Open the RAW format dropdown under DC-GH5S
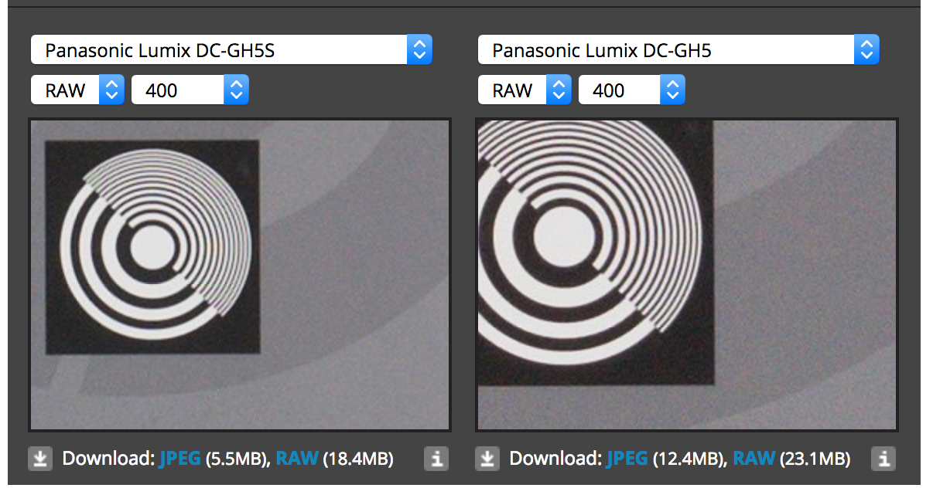 coord(77,90)
